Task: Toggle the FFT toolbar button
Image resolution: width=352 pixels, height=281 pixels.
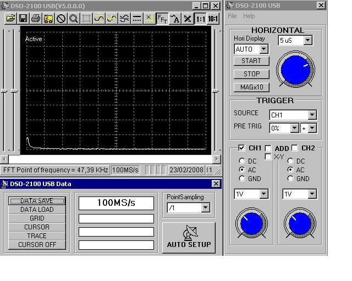Action: (x=162, y=18)
